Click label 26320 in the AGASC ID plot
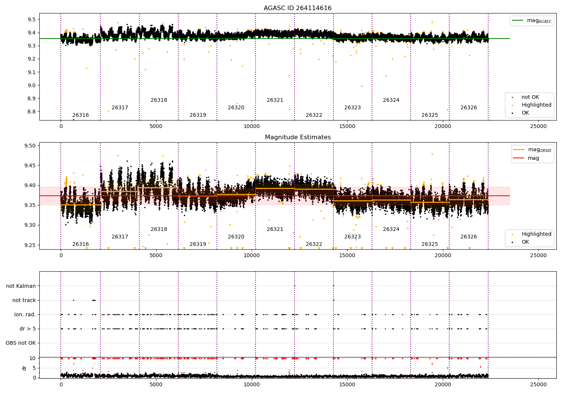 [236, 108]
